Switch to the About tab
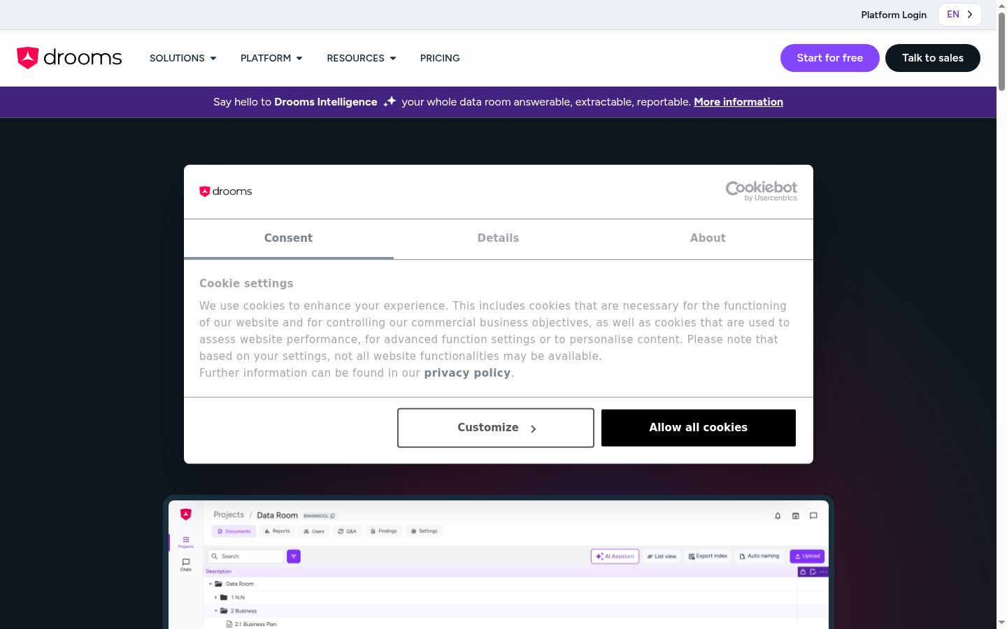1007x629 pixels. pyautogui.click(x=708, y=238)
